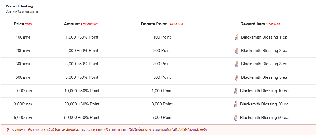Click the Blacksmith Blessing 2 ea potion icon
This screenshot has height=136, width=317.
pyautogui.click(x=237, y=51)
